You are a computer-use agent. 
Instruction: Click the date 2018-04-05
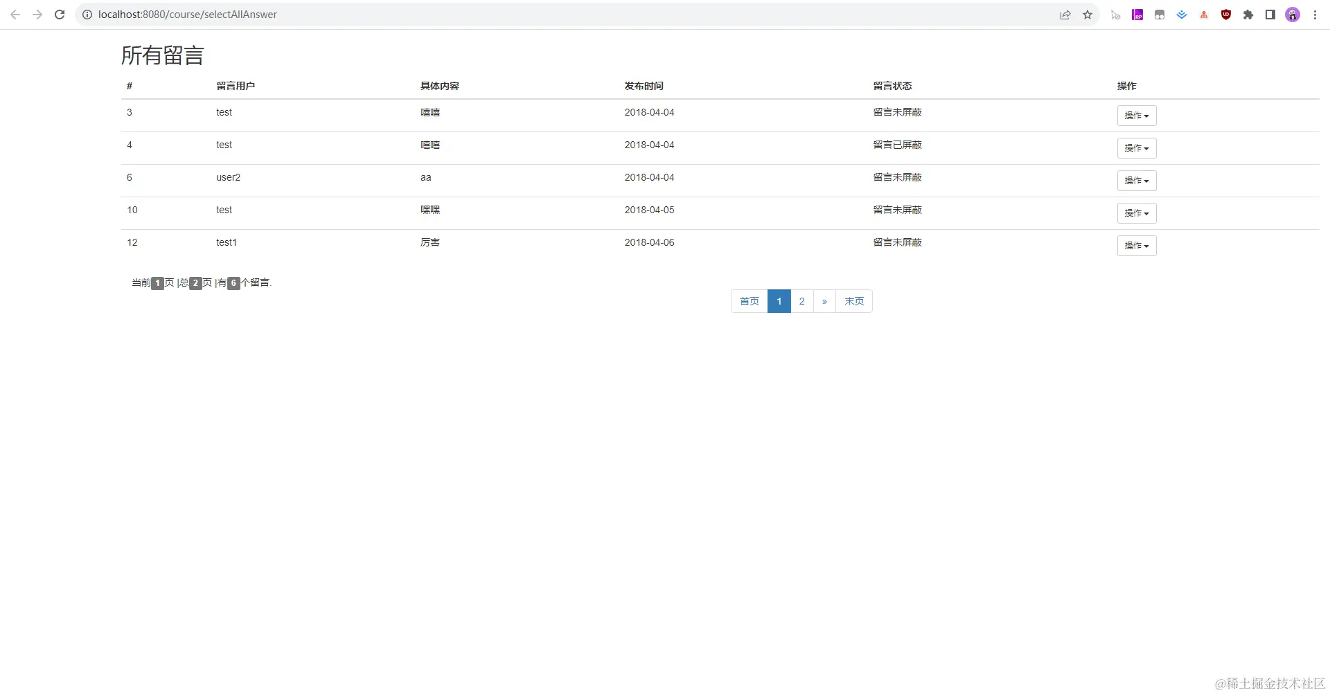(x=650, y=210)
